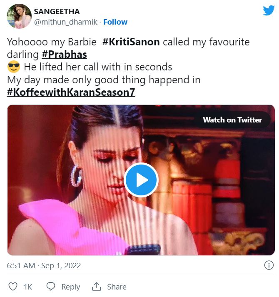
Task: Click the speech bubble reply icon
Action: (x=51, y=287)
